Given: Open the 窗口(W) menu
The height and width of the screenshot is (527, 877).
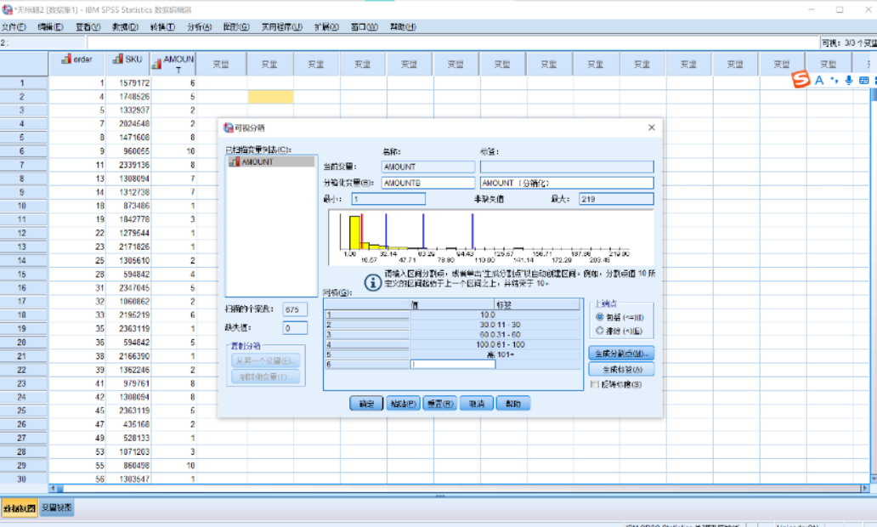Looking at the screenshot, I should pyautogui.click(x=364, y=27).
